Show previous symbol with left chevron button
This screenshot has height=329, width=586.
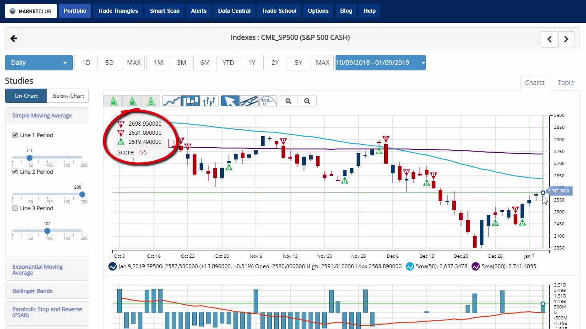point(549,39)
